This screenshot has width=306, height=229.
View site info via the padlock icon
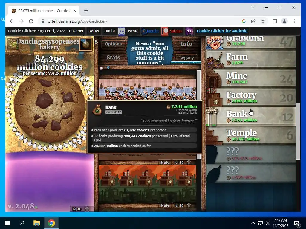[x=43, y=21]
